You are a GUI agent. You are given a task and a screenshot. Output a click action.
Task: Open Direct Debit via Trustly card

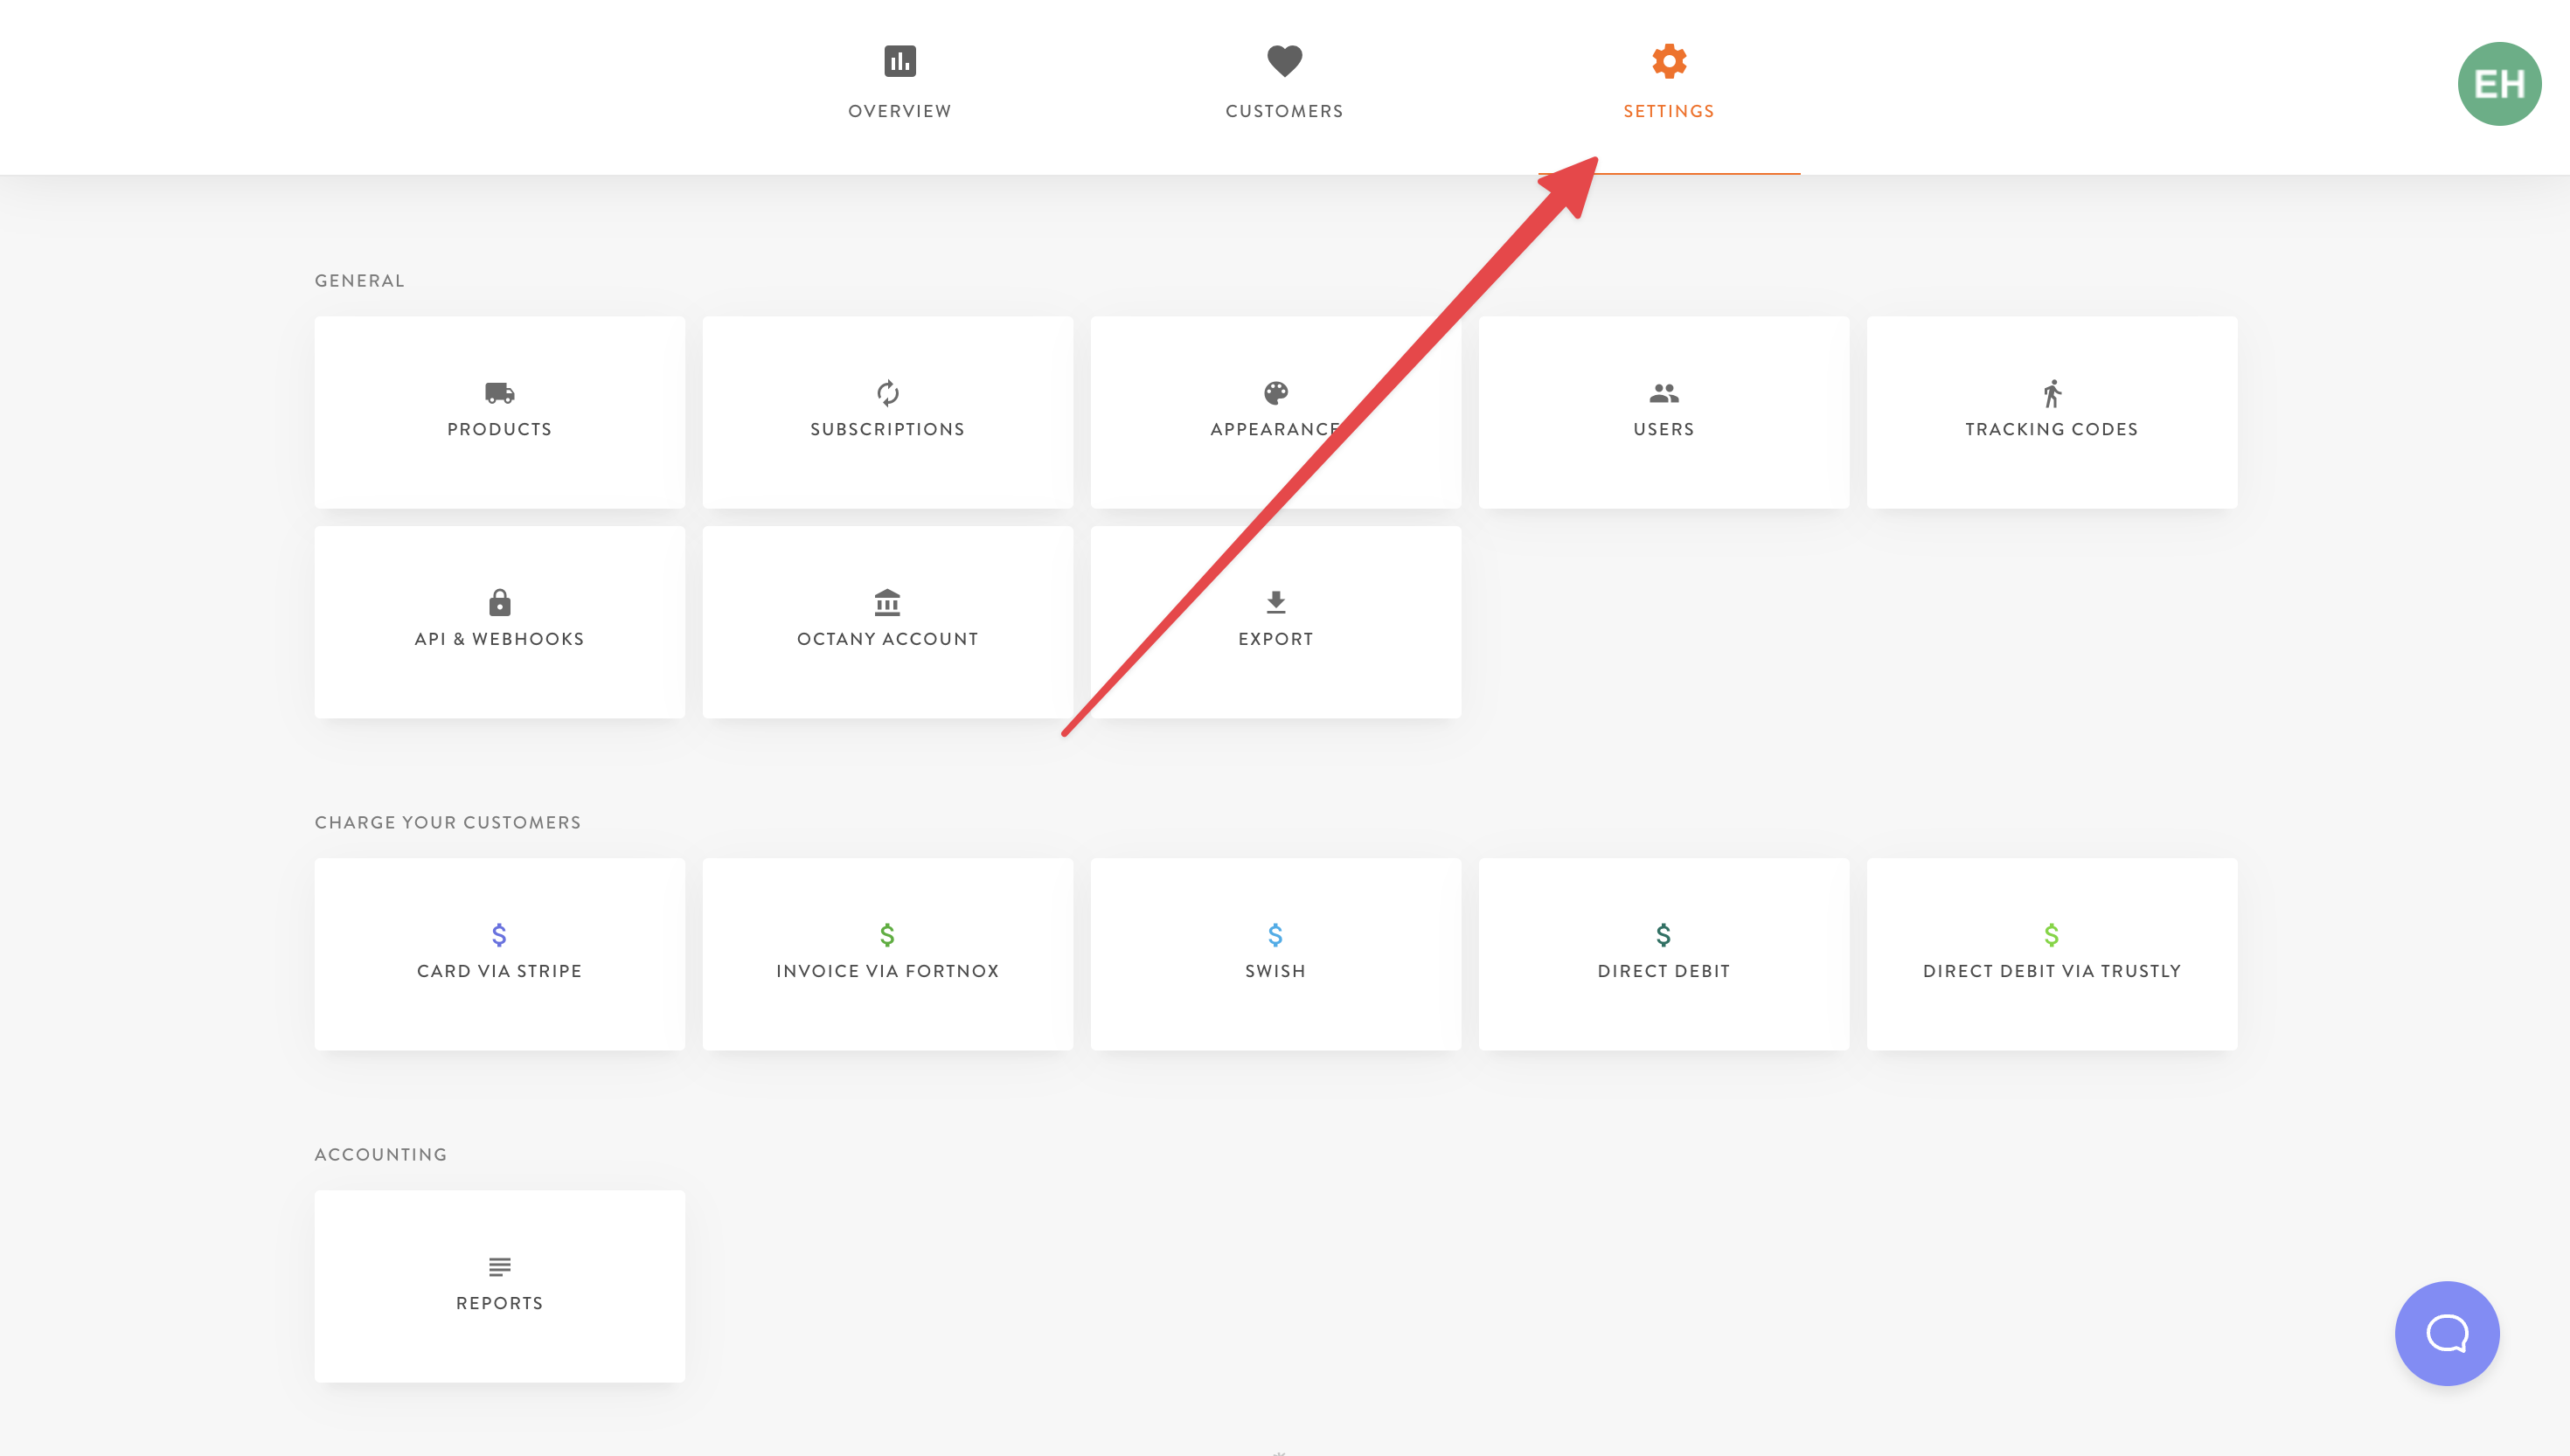(2051, 953)
